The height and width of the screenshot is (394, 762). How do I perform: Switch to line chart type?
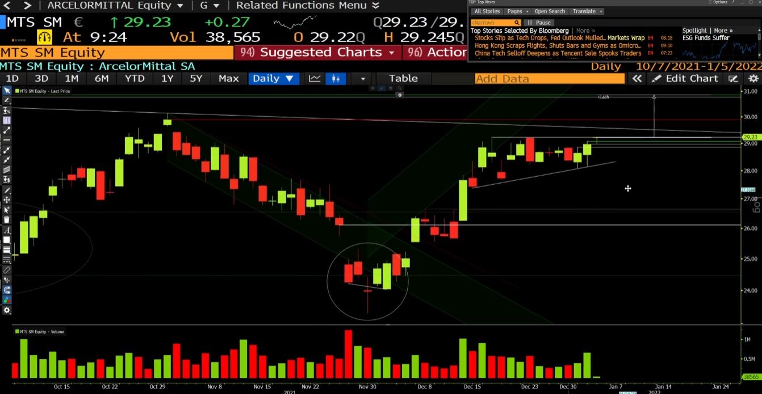click(x=315, y=79)
